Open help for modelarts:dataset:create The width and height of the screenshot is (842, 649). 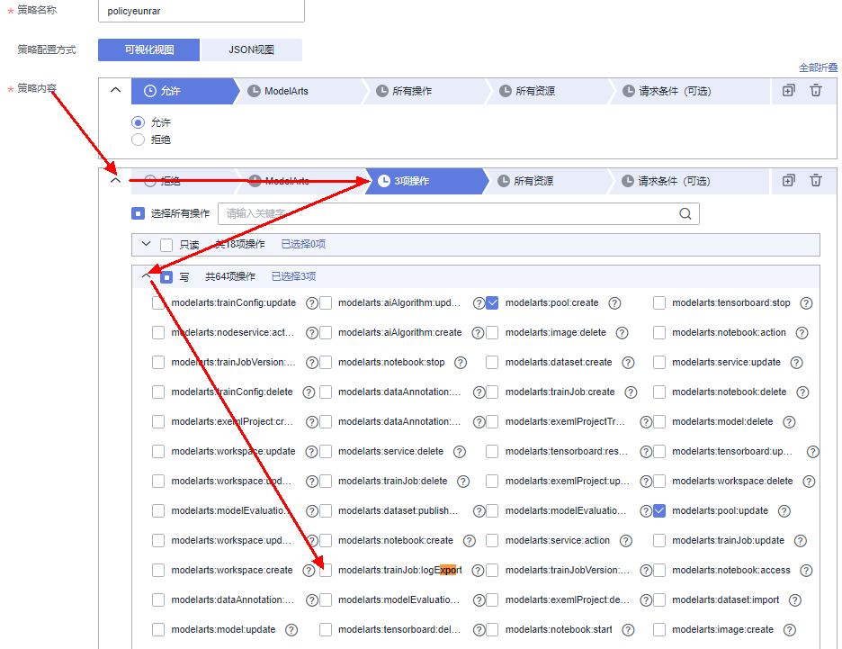tap(628, 363)
